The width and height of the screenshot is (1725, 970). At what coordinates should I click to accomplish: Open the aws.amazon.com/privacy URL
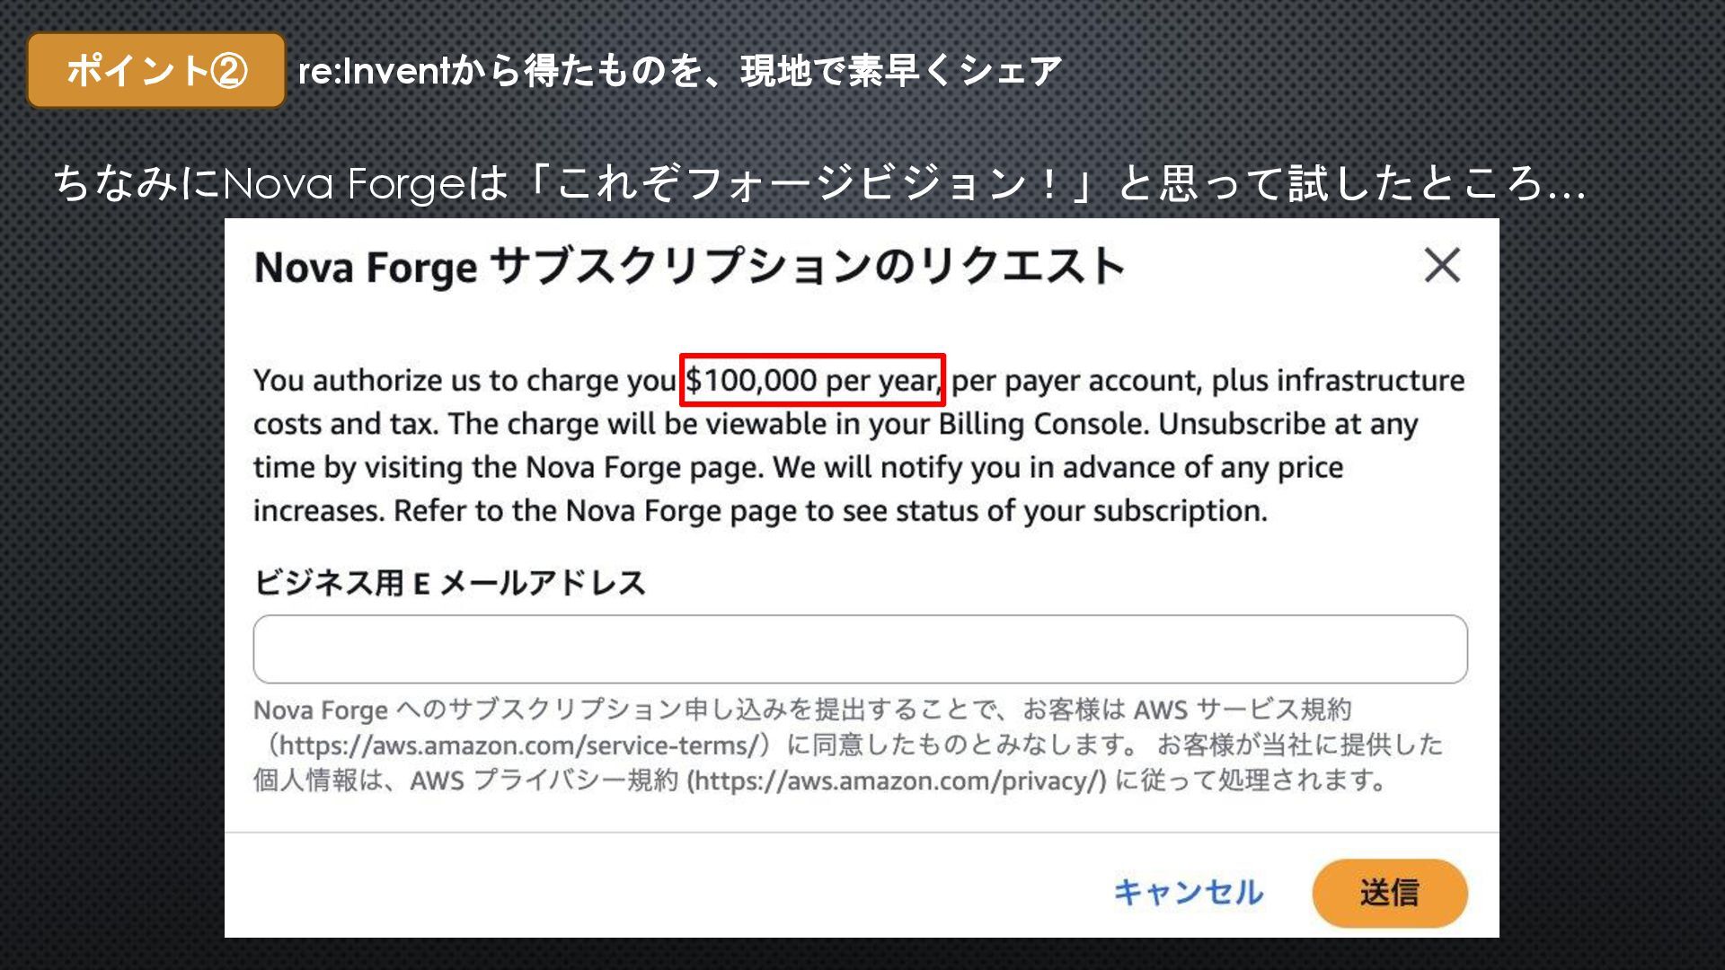click(x=897, y=780)
